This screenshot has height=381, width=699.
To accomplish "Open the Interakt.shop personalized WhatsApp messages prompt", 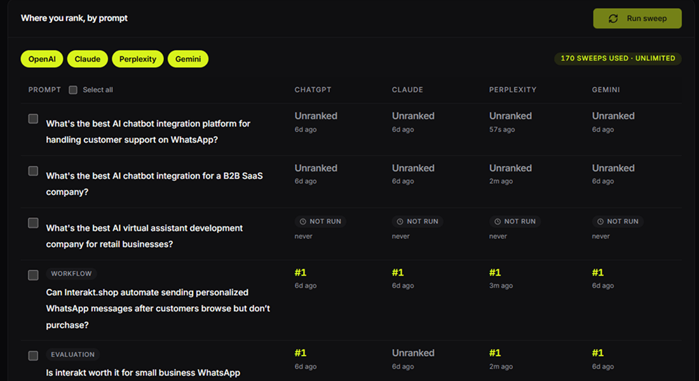I will pyautogui.click(x=158, y=309).
